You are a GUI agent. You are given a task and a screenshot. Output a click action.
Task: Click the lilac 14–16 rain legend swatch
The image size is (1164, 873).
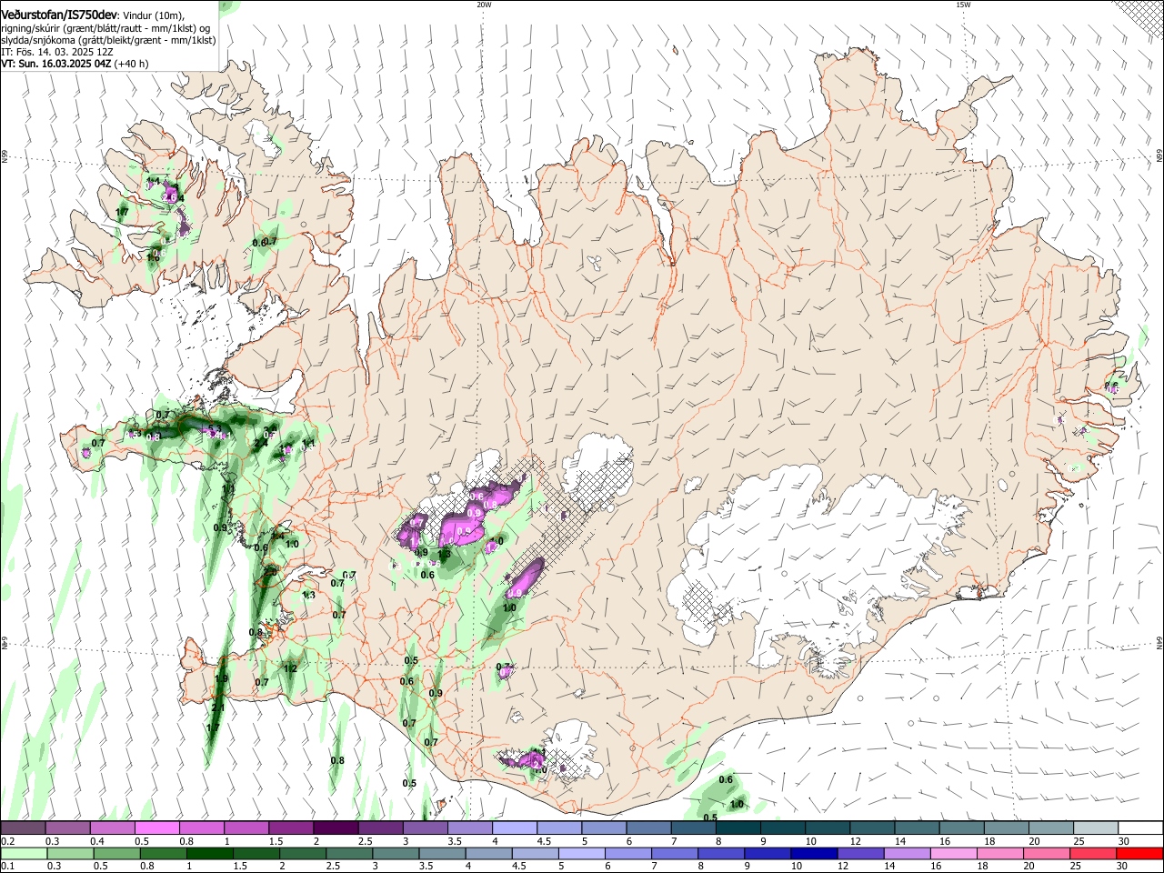(x=908, y=853)
